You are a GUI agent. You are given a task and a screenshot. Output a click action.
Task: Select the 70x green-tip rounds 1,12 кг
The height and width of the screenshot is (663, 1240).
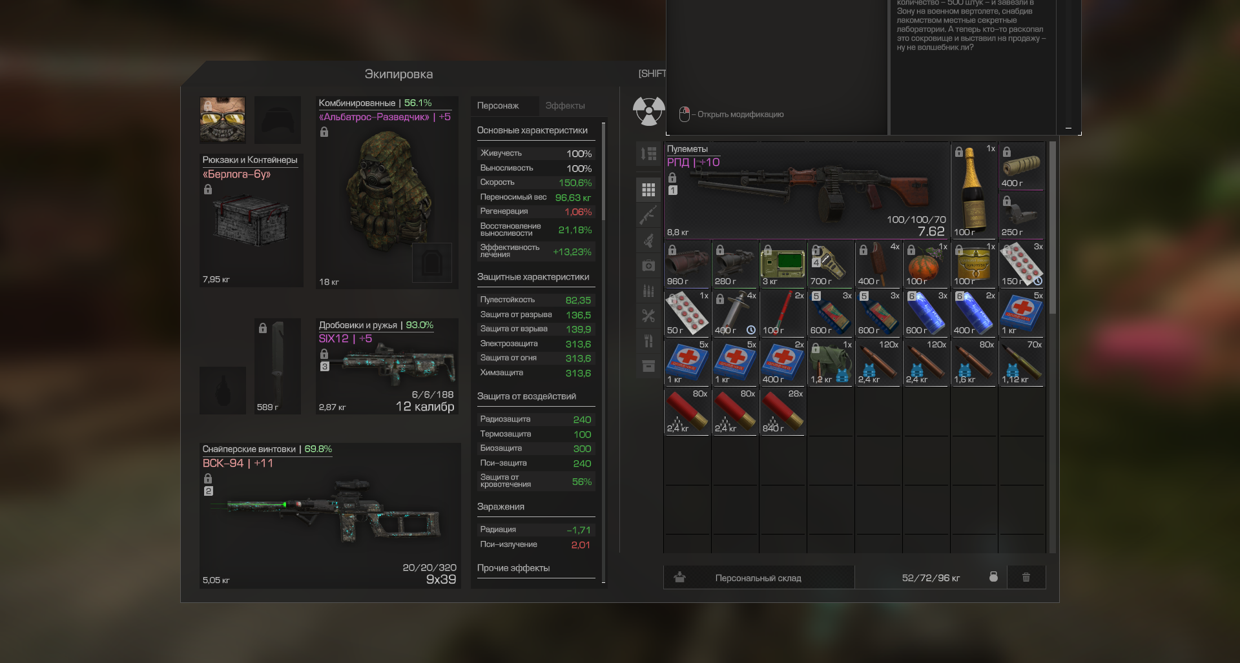[x=1022, y=363]
